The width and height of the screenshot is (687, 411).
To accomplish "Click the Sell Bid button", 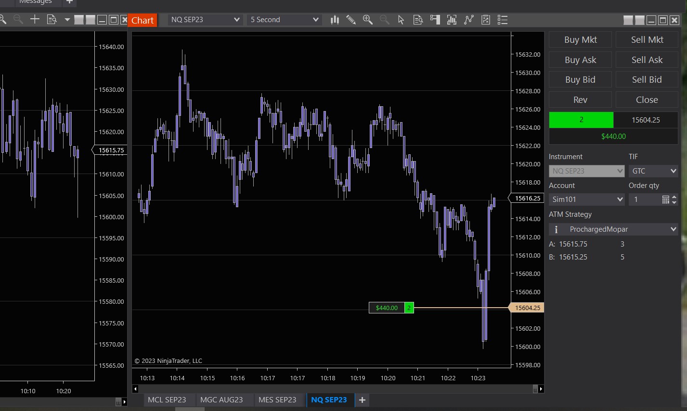I will 647,80.
